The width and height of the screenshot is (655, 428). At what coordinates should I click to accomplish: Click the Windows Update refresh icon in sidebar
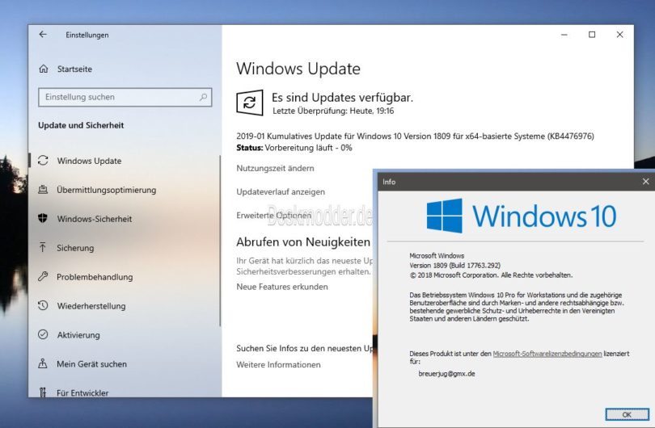[x=43, y=161]
